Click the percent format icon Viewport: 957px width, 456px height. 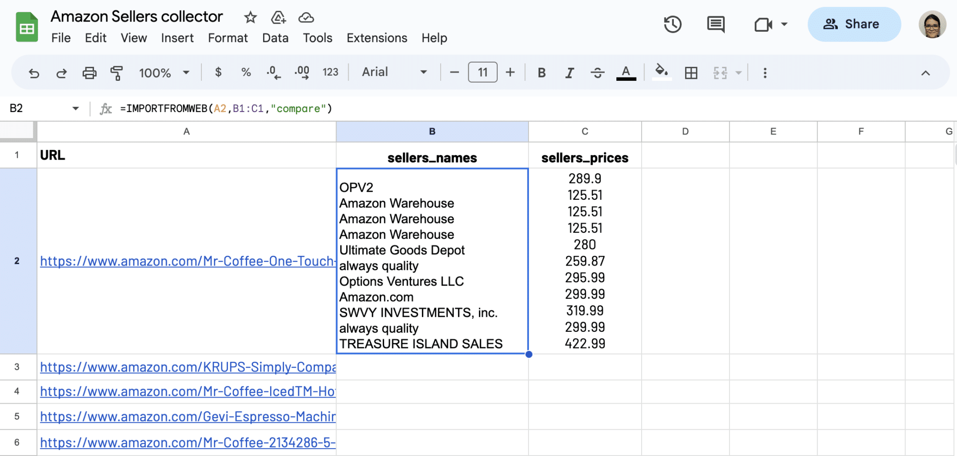point(246,72)
